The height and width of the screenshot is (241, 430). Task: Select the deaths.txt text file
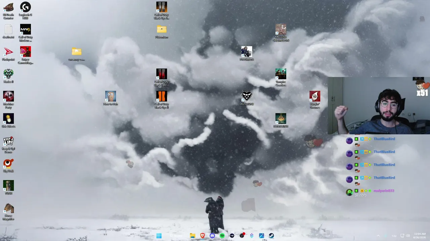pyautogui.click(x=8, y=31)
